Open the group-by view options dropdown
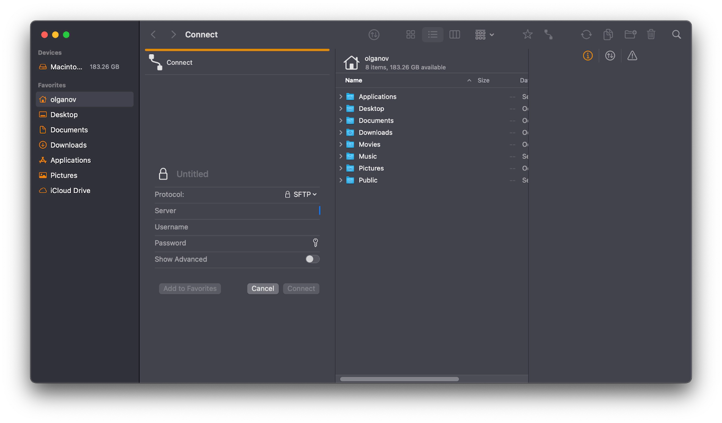 coord(485,35)
